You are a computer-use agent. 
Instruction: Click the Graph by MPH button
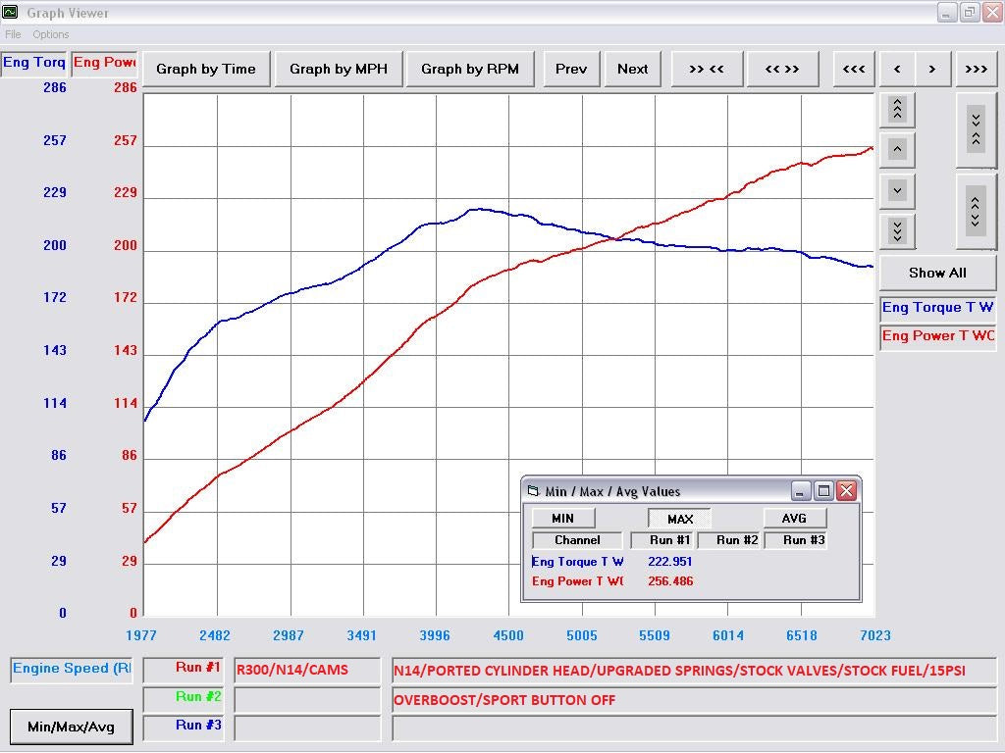[x=338, y=69]
